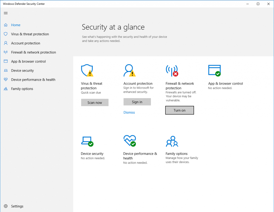The image size is (274, 212).
Task: Open Device performance & health sidebar item
Action: (x=33, y=80)
